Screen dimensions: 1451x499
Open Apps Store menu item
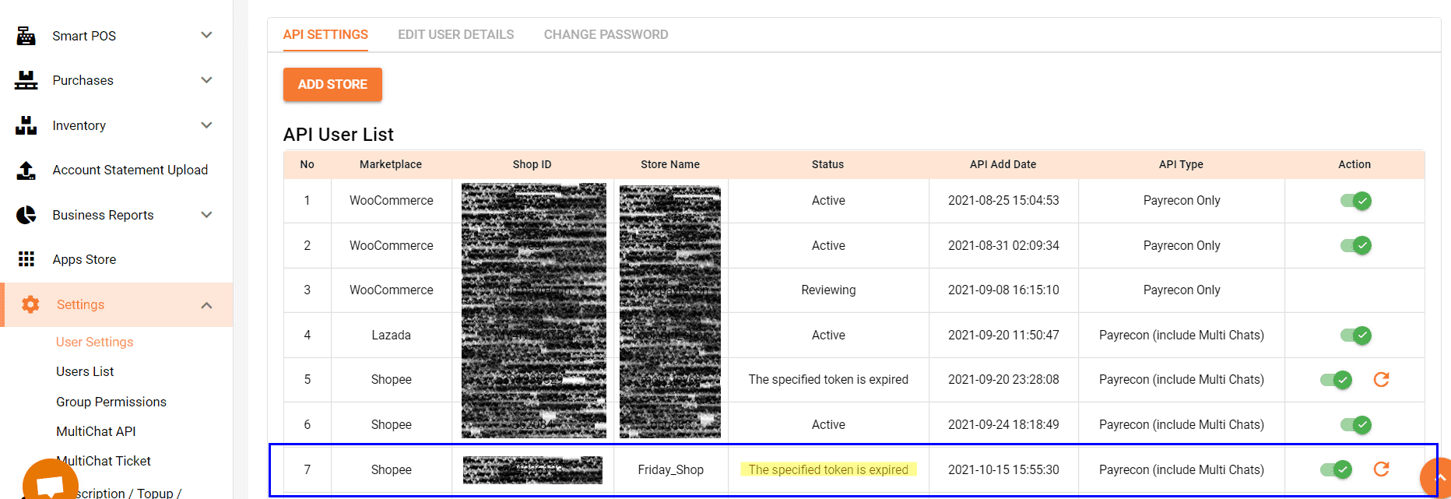(x=84, y=259)
